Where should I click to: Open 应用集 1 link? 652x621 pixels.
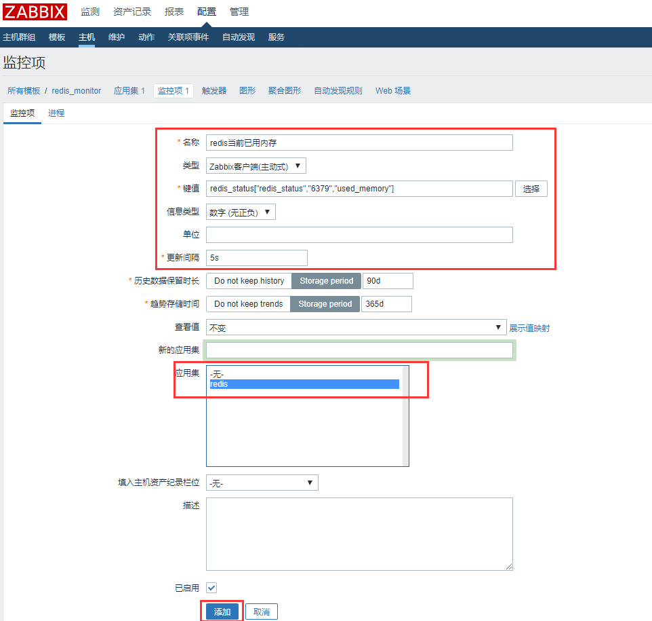[129, 91]
